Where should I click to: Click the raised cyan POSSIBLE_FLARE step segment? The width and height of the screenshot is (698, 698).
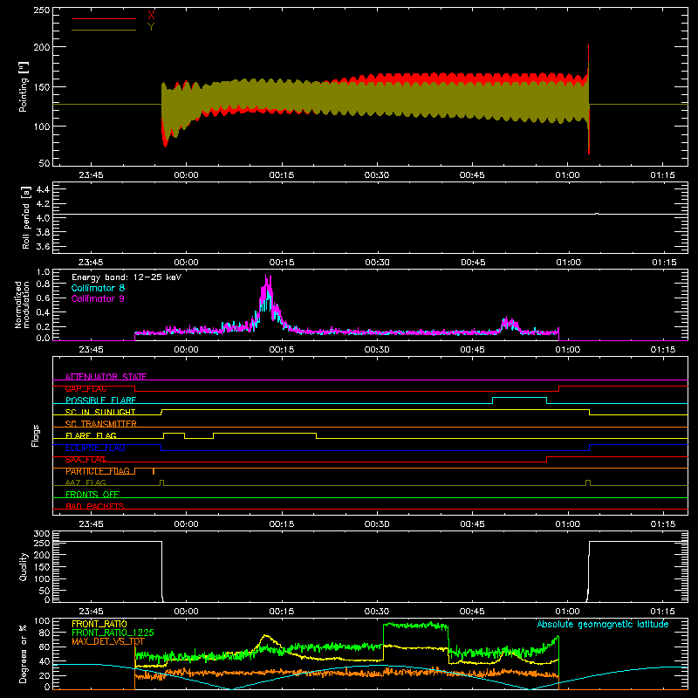[519, 398]
